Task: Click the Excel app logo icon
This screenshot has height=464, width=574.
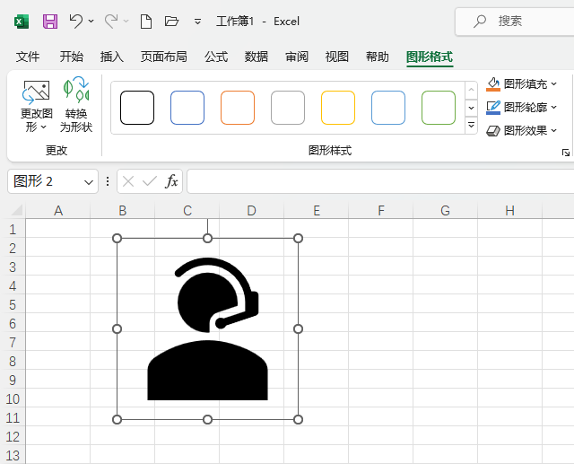Action: 22,22
